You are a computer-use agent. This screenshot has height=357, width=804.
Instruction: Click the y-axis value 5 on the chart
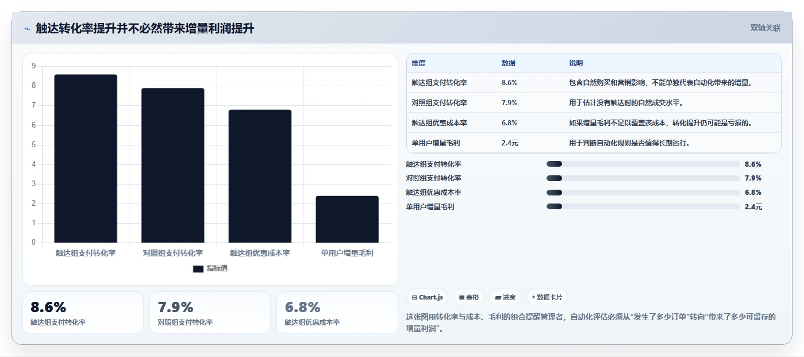coord(33,144)
